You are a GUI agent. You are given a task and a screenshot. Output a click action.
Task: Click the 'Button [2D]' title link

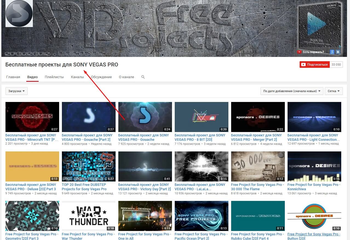314,236
